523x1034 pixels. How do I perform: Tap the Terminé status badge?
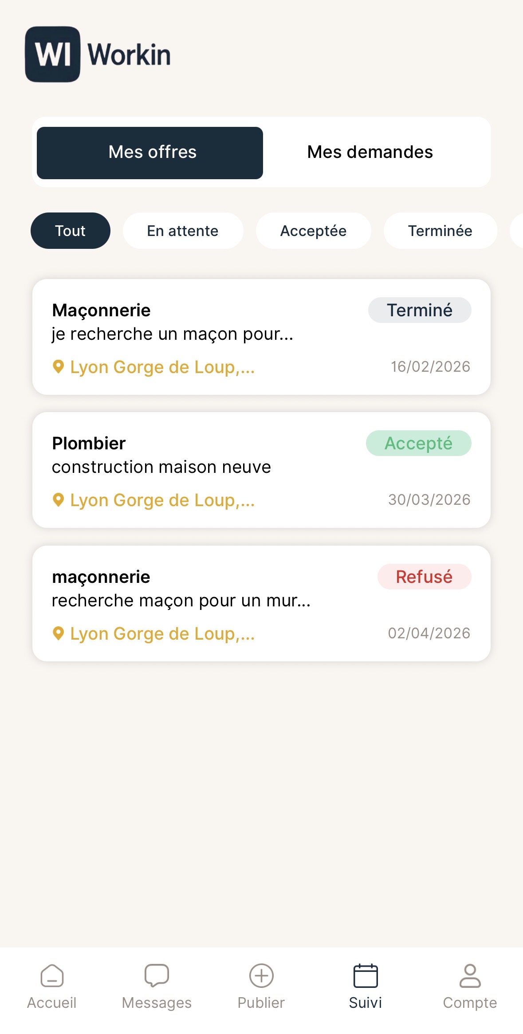click(x=420, y=310)
